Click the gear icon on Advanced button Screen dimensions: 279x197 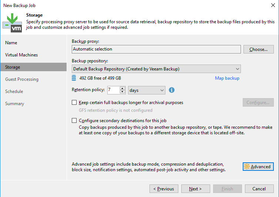point(247,166)
